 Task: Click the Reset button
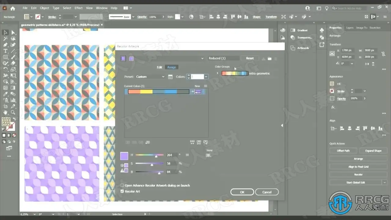click(x=250, y=58)
